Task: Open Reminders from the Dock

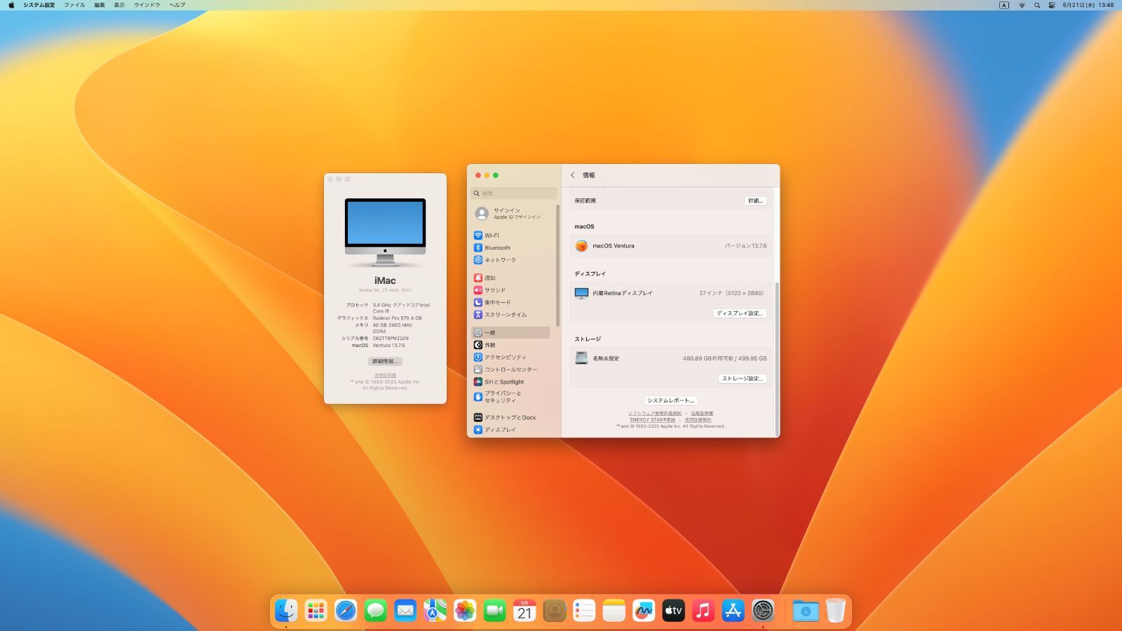Action: coord(584,611)
